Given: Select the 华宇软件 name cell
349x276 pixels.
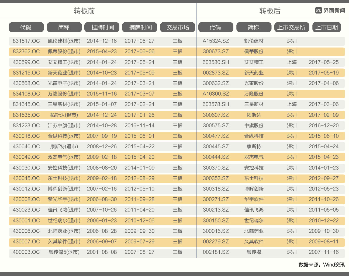Looking at the screenshot, I should (x=254, y=199).
